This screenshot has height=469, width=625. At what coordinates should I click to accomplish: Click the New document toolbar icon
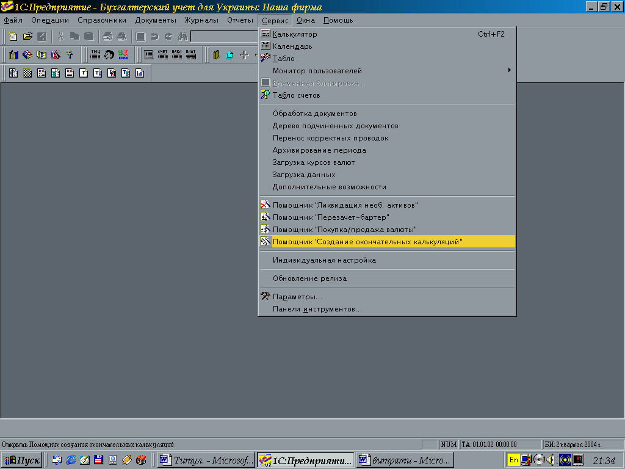(x=13, y=37)
